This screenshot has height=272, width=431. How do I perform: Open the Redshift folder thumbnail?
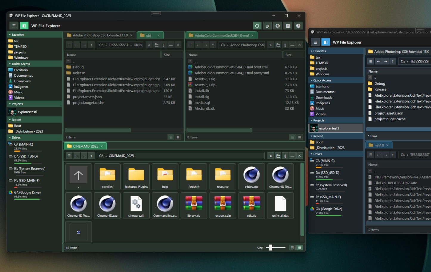194,176
